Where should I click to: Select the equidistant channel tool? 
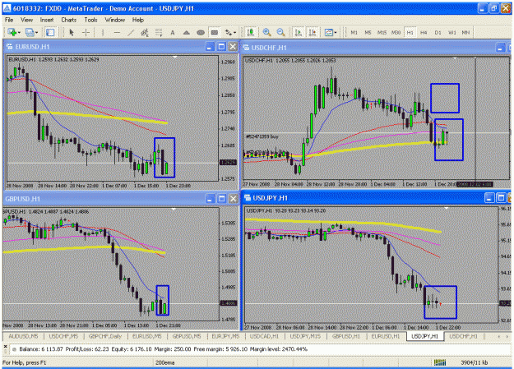145,32
